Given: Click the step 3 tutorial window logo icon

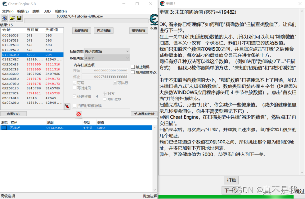Looking at the screenshot, I should pyautogui.click(x=162, y=4).
